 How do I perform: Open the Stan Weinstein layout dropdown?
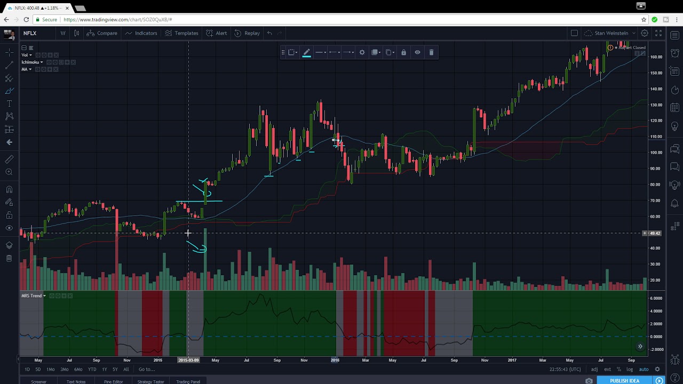[x=610, y=33]
